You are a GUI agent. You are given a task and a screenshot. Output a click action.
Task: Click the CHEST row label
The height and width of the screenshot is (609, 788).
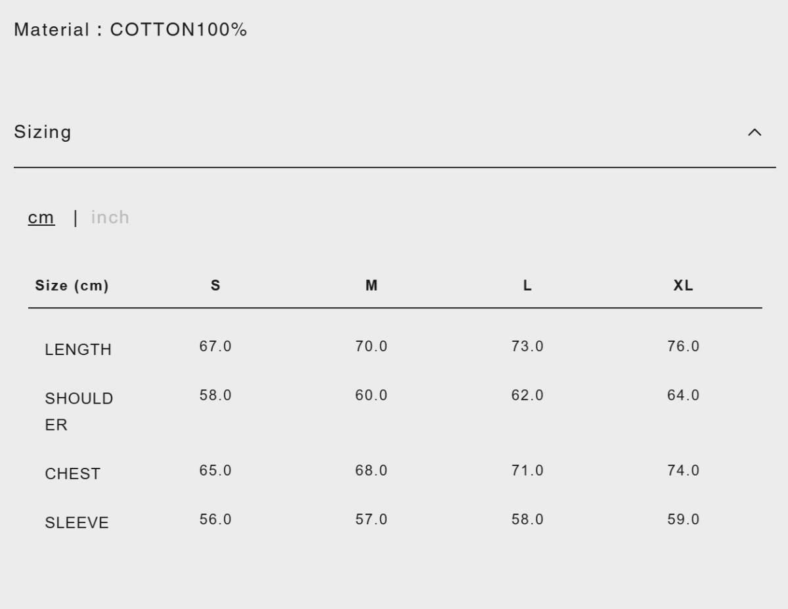tap(72, 474)
